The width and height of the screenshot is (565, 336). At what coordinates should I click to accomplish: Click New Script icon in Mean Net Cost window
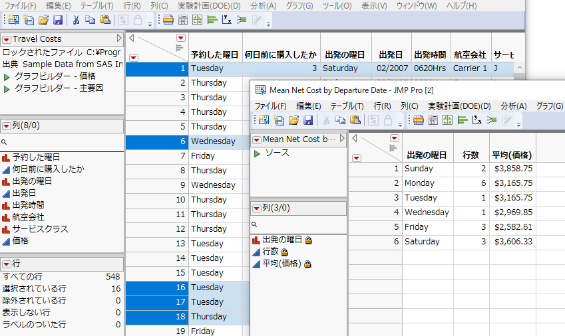279,120
